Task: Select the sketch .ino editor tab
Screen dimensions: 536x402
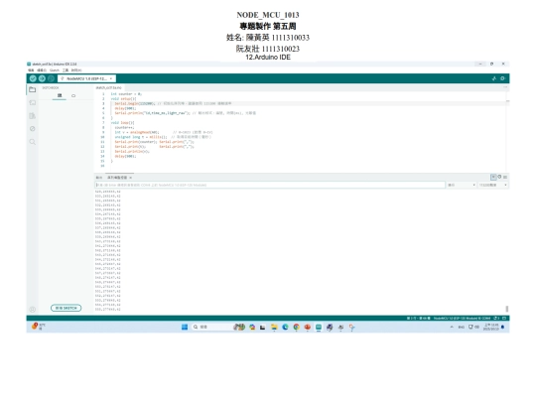Action: coord(109,88)
